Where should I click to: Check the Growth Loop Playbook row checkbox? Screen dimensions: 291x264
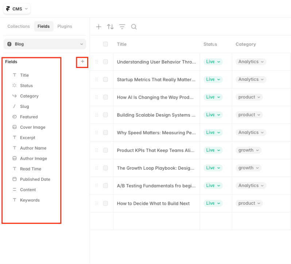[x=105, y=168]
